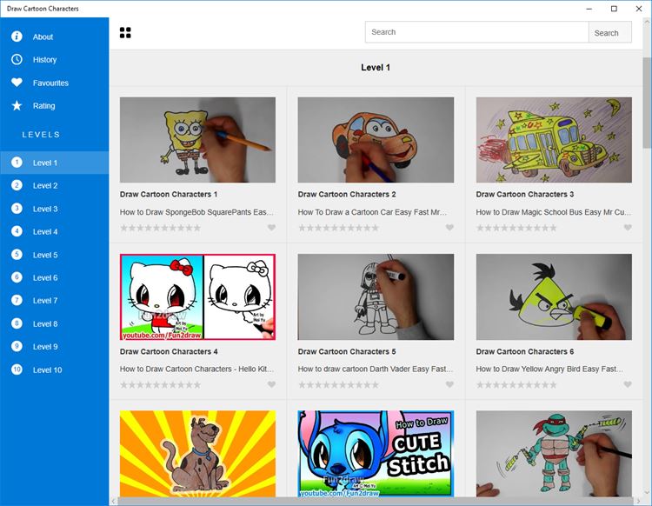The height and width of the screenshot is (506, 652).
Task: Open the cartoon car drawing thumbnail
Action: pos(376,140)
